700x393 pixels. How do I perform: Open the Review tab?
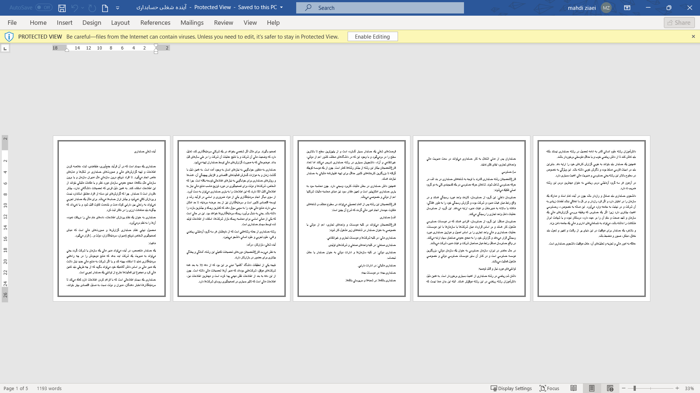[224, 23]
